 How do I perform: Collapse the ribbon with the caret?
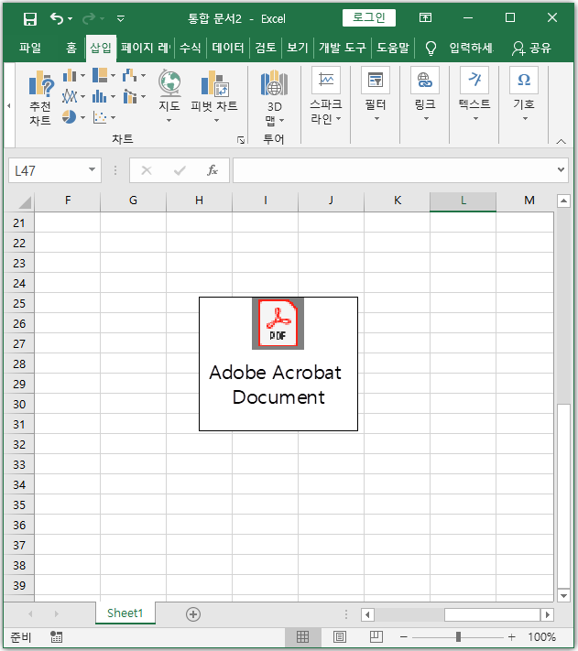pos(561,141)
